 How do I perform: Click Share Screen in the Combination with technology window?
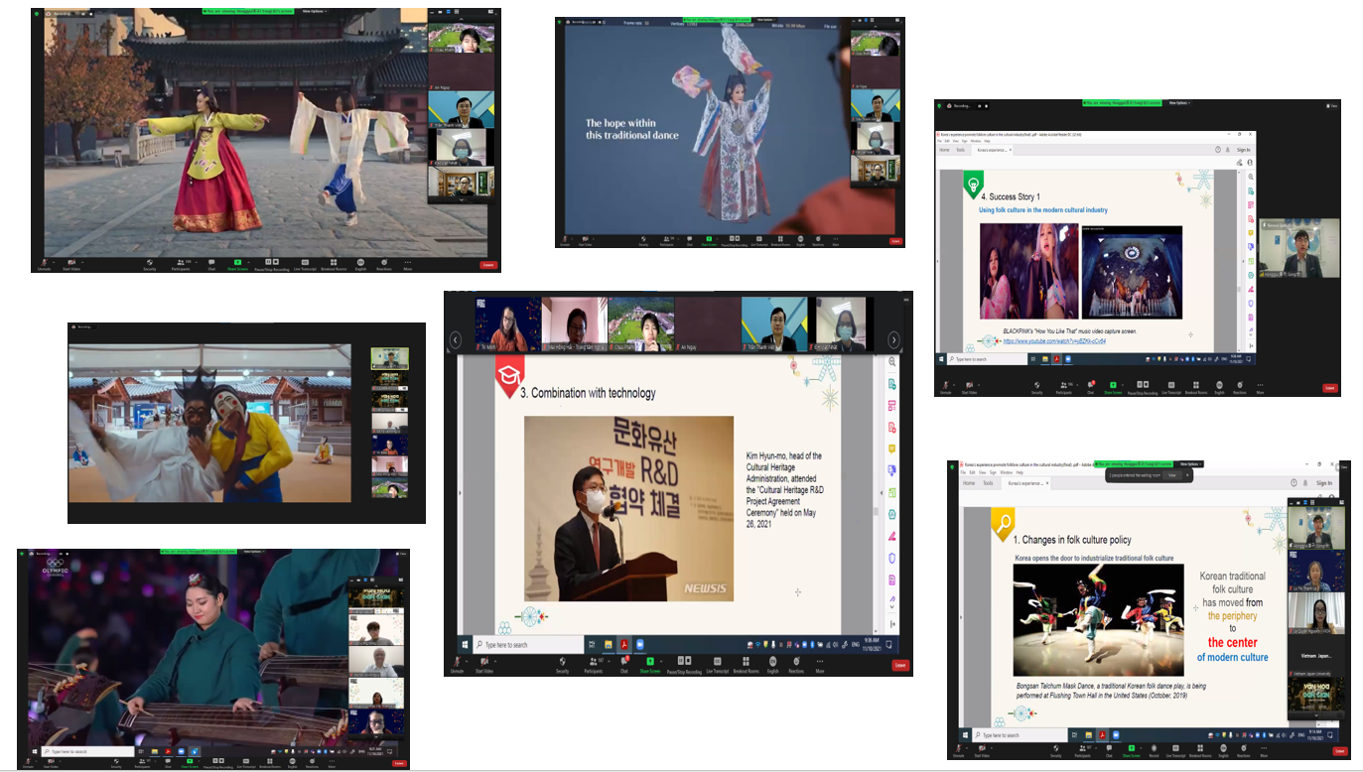(650, 666)
